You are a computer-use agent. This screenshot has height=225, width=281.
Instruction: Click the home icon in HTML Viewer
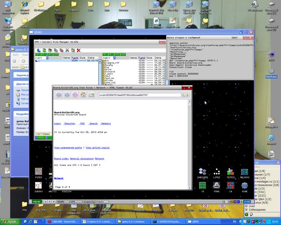pos(83,95)
